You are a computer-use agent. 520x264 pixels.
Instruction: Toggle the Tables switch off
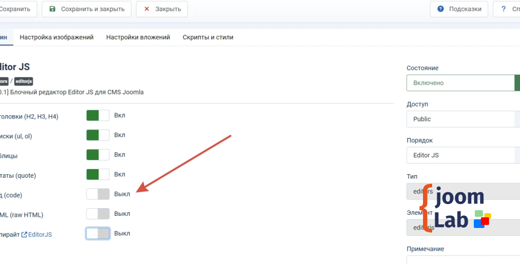point(97,155)
